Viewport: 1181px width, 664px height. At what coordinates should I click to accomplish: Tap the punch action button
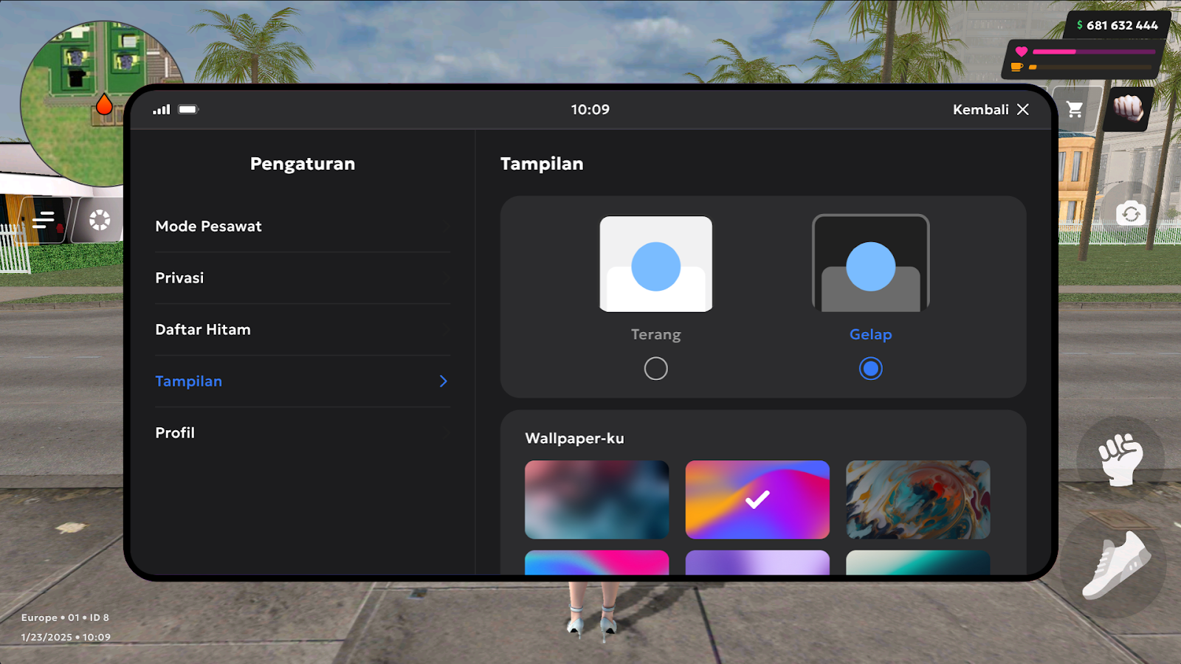pos(1121,460)
